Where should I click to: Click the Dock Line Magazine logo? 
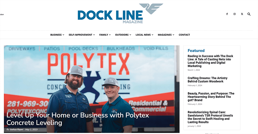(120, 14)
